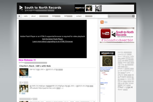Open the South to North Records site title
The width and height of the screenshot is (153, 102).
(43, 8)
